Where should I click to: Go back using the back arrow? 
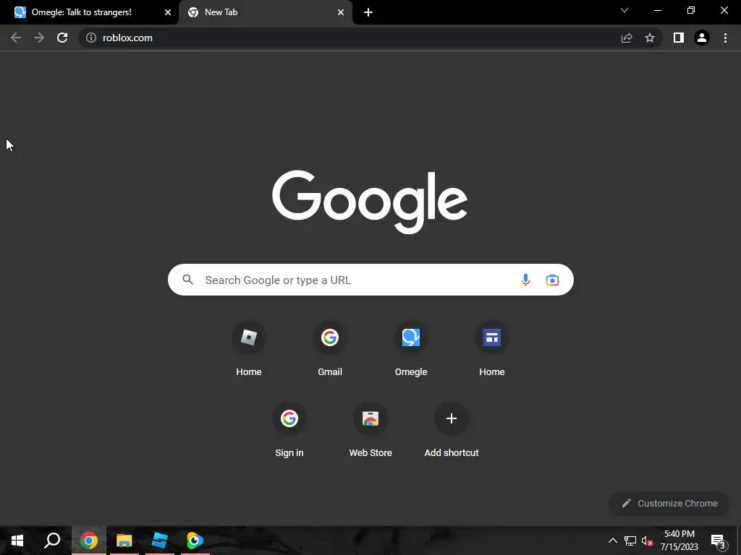[16, 38]
